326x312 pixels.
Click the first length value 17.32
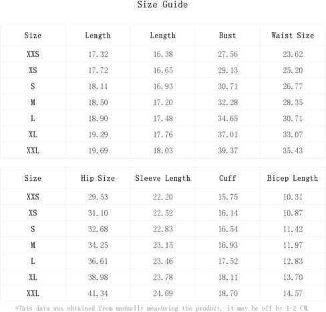click(x=98, y=54)
